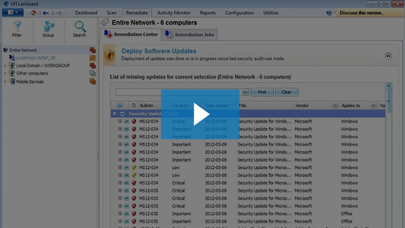Screen dimensions: 405x228
Task: Open the Dashboard tab
Action: pyautogui.click(x=86, y=13)
